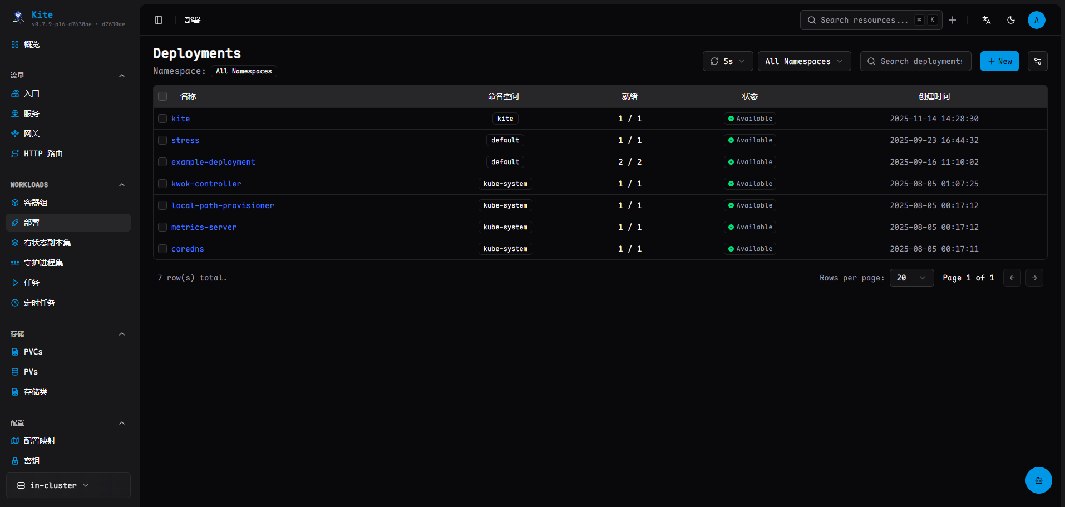Image resolution: width=1065 pixels, height=507 pixels.
Task: Open the example-deployment link
Action: pyautogui.click(x=213, y=162)
